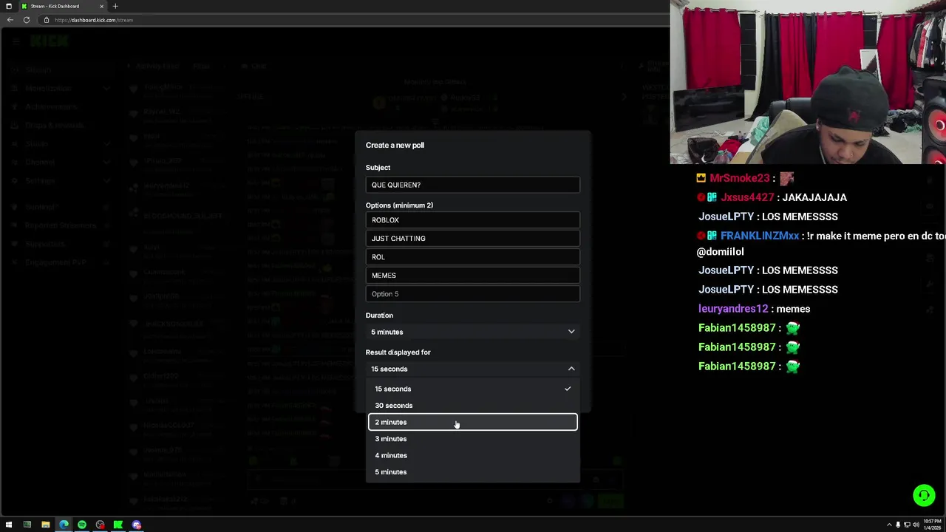Choose '30 seconds' from the result list
946x532 pixels.
pyautogui.click(x=473, y=406)
